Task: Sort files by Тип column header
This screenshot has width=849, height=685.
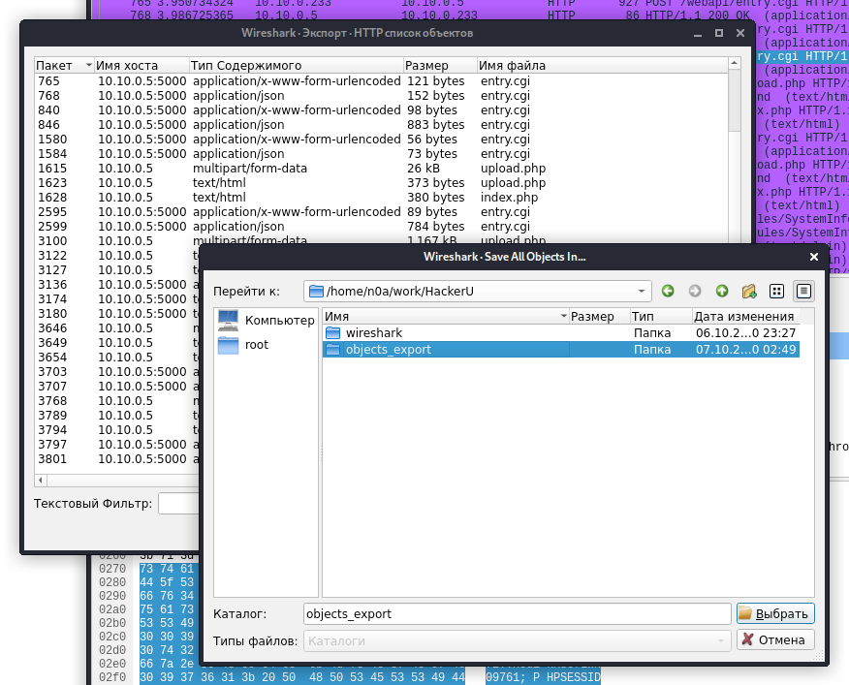Action: [x=661, y=316]
